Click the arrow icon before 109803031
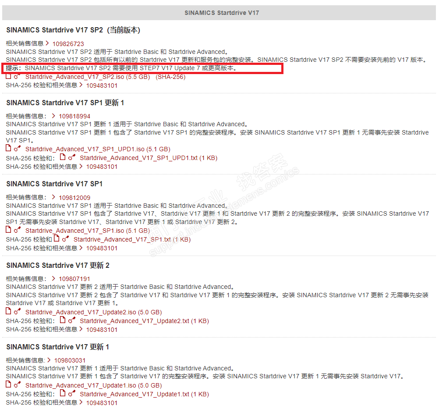439x409 pixels. [49, 360]
